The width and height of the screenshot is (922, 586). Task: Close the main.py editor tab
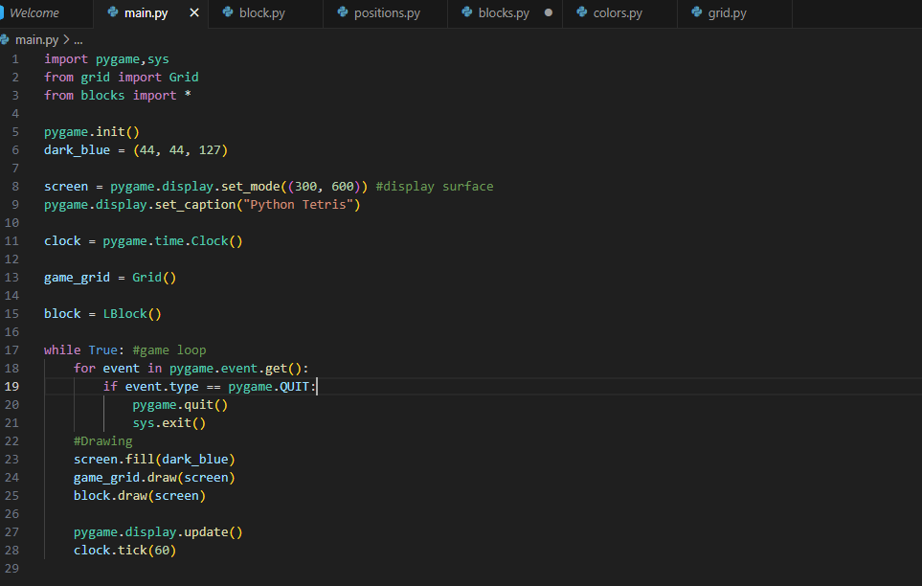pyautogui.click(x=195, y=13)
